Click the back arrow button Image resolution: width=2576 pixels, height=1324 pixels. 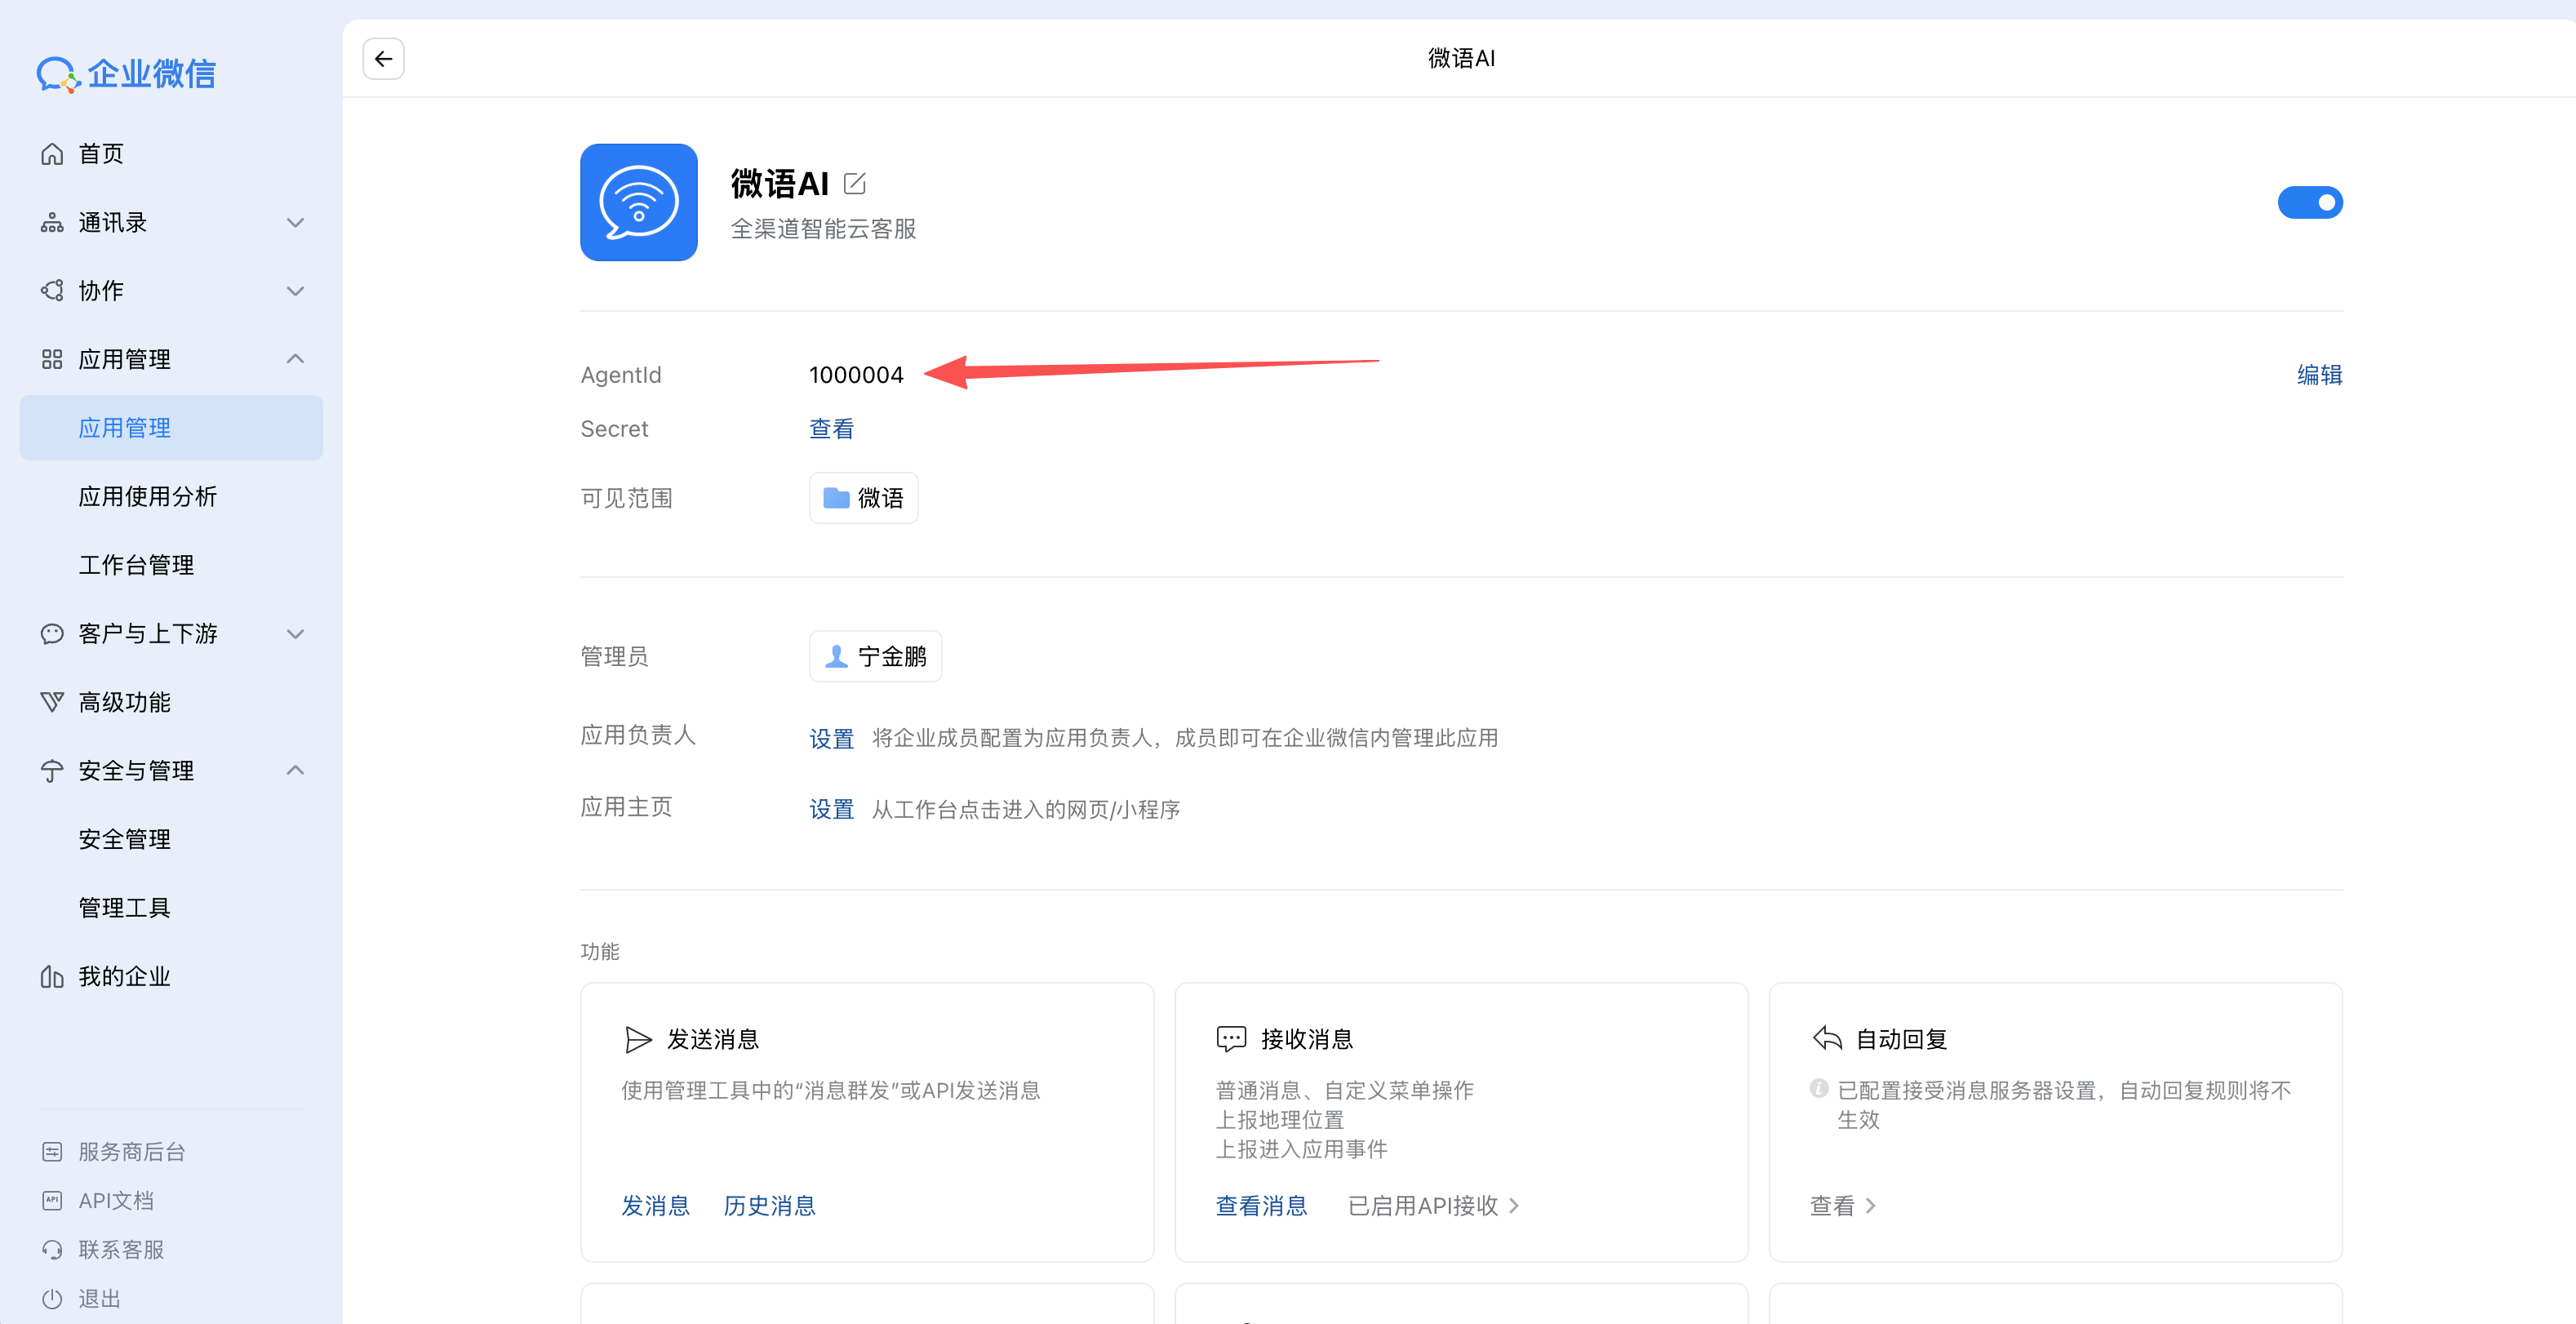[383, 59]
